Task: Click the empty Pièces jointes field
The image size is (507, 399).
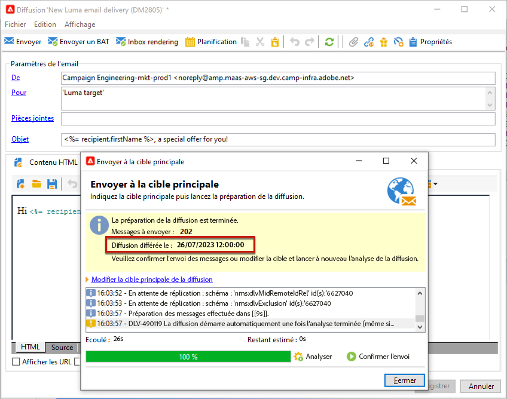Action: coord(278,119)
